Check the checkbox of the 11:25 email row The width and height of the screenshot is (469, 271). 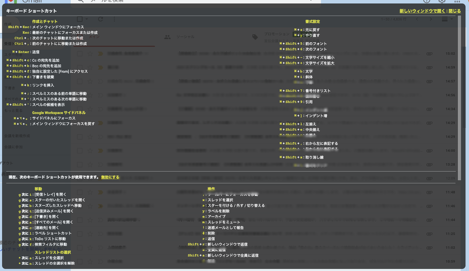[x=79, y=233]
